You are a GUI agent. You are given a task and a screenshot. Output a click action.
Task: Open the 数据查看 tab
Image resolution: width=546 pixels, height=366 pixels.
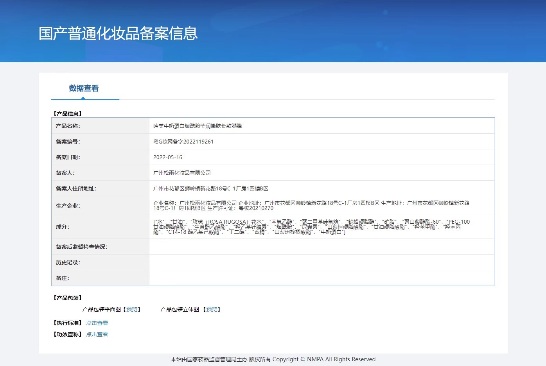pos(84,88)
